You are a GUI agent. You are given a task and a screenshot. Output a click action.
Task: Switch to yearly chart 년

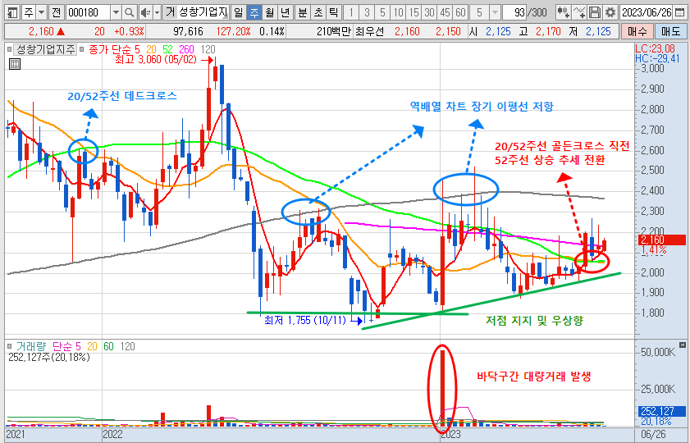point(286,12)
